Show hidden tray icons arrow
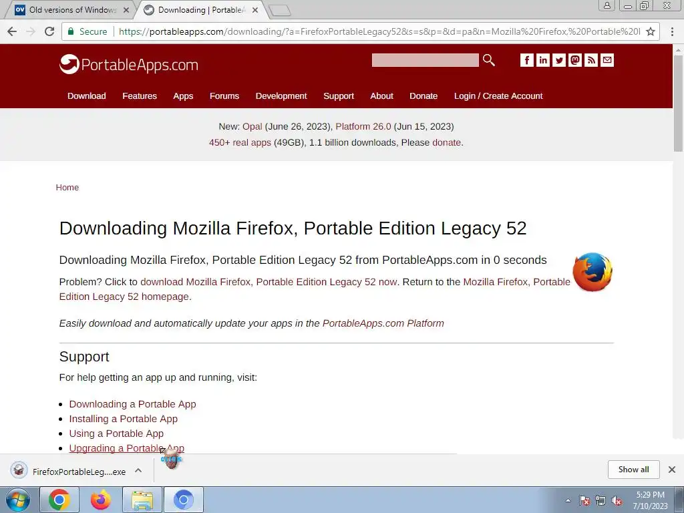This screenshot has height=513, width=684. (568, 500)
